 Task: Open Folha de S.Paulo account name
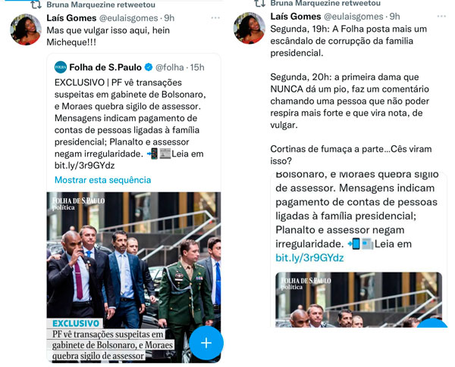pos(105,67)
